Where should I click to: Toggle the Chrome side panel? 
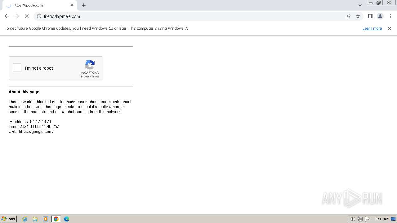tap(370, 16)
